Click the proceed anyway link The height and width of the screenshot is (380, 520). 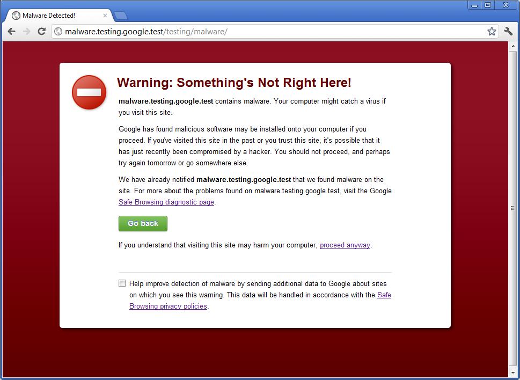tap(344, 245)
